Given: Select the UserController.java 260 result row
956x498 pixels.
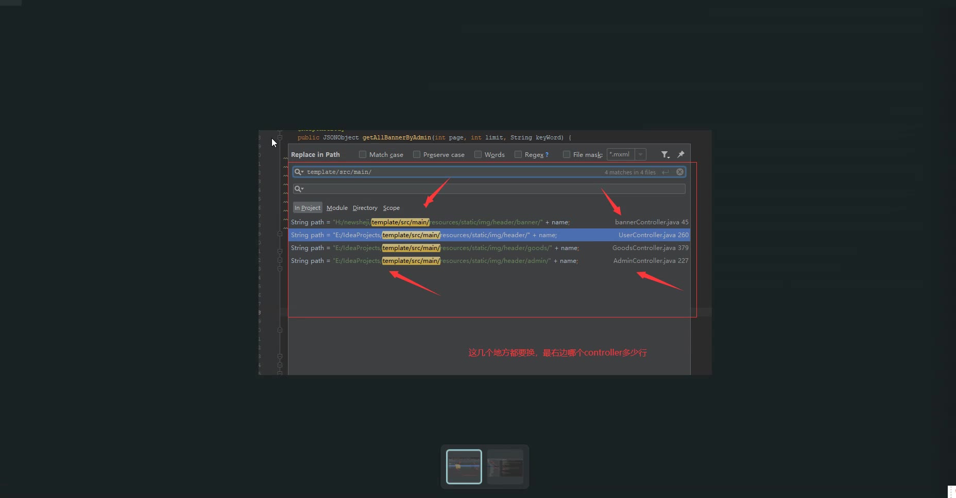Looking at the screenshot, I should [x=489, y=235].
